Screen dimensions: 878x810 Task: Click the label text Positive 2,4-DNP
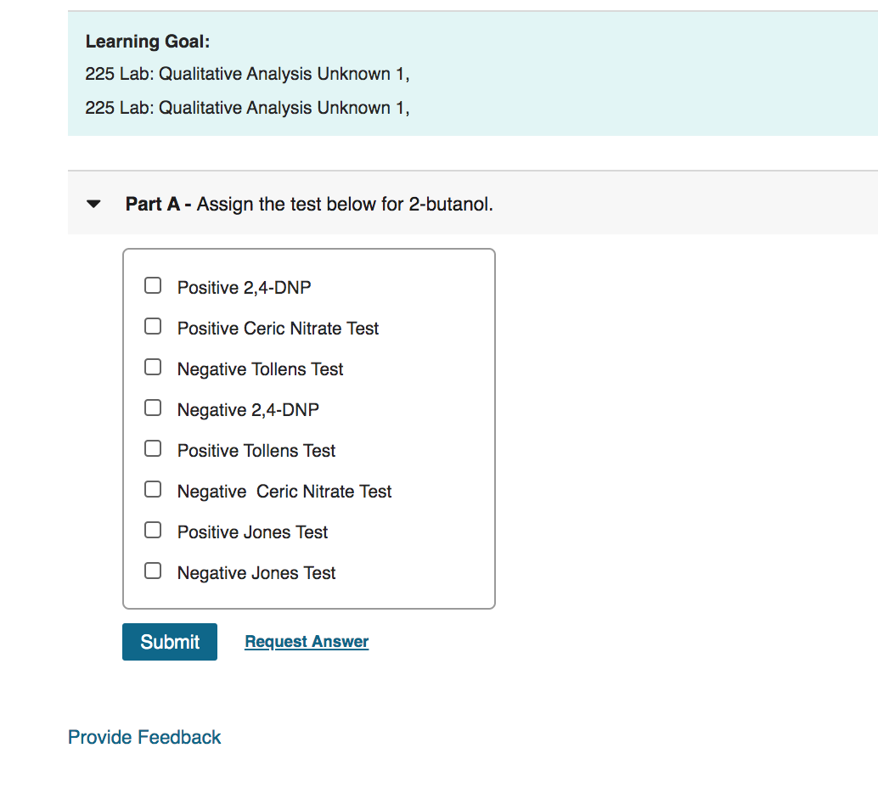coord(244,287)
